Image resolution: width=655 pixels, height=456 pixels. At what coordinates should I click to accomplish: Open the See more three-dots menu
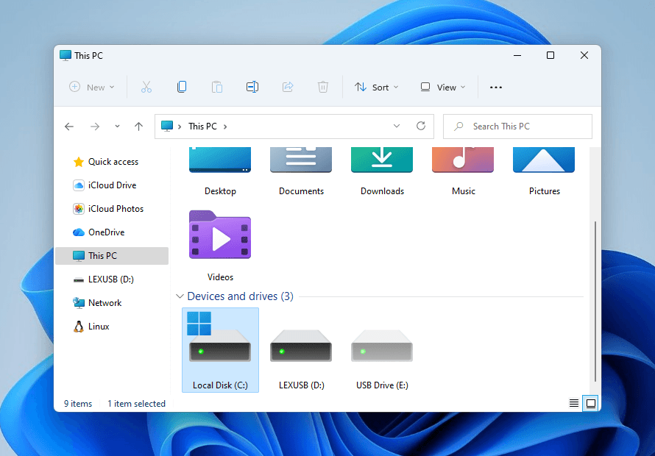point(496,88)
